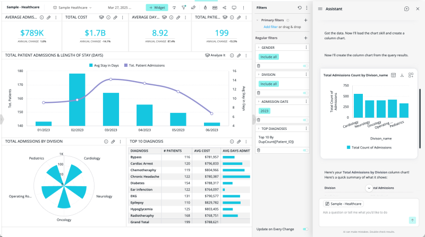The width and height of the screenshot is (425, 237).
Task: Expand the TOP DIAGNOSES filter
Action: pos(259,128)
